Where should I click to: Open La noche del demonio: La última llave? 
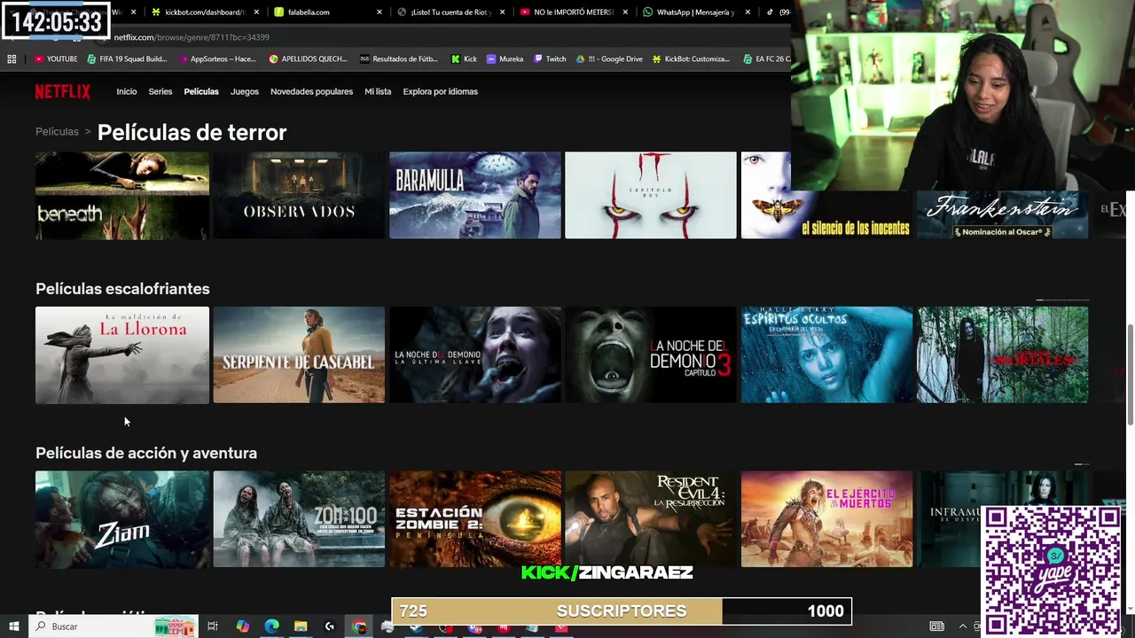click(475, 354)
